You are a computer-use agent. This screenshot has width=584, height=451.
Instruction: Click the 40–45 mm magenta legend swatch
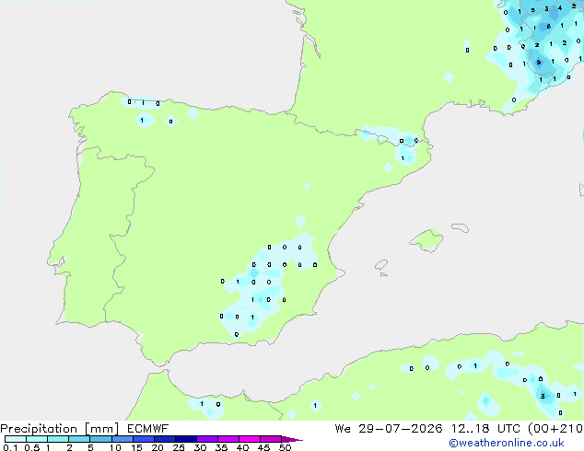pyautogui.click(x=250, y=439)
